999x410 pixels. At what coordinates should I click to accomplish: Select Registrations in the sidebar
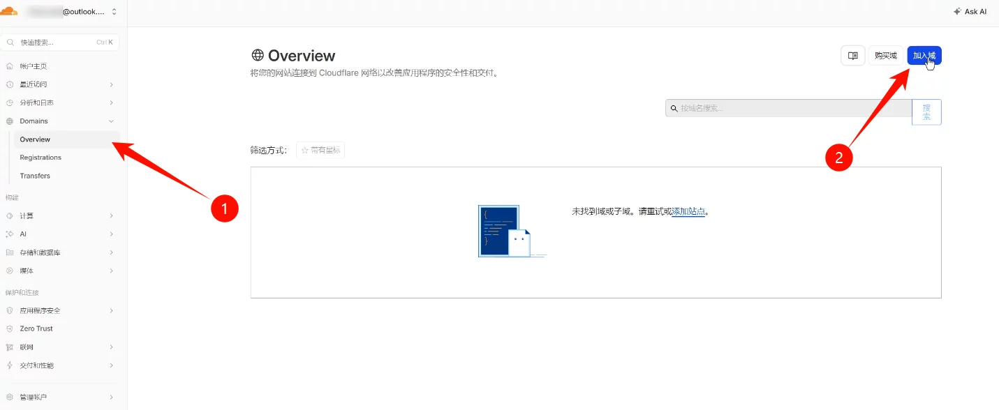point(40,158)
